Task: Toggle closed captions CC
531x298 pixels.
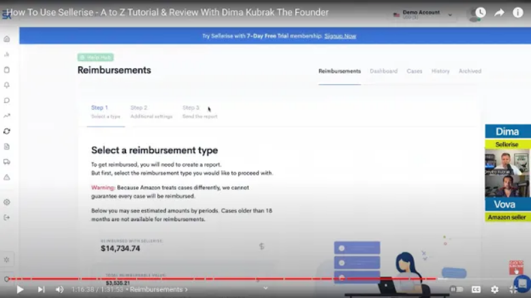Action: (x=476, y=290)
